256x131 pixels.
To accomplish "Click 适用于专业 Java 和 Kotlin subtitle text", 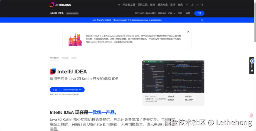I will tap(84, 79).
